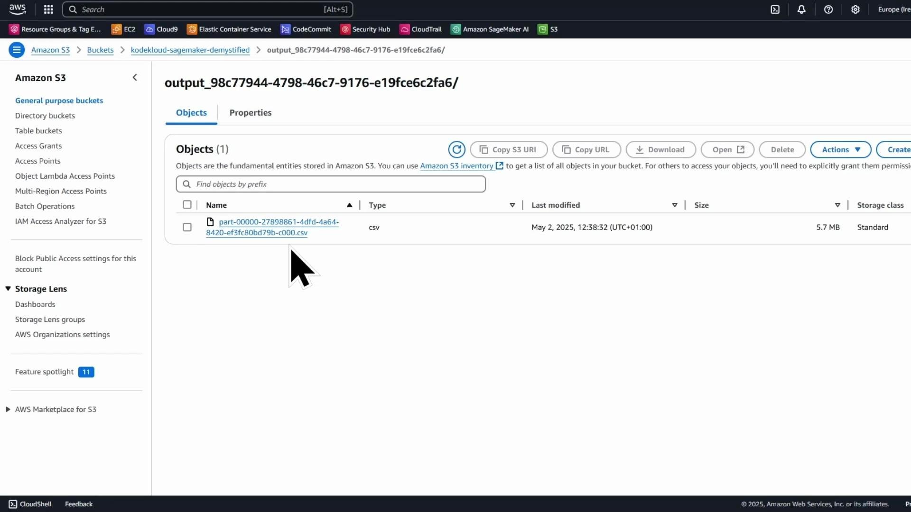
Task: Expand AWS Marketplace for S3
Action: click(8, 409)
